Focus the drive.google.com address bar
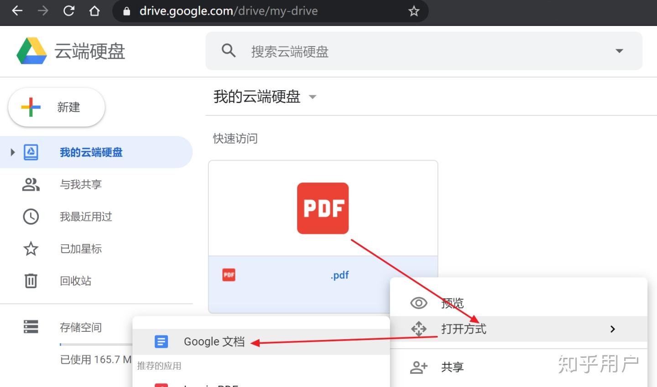657x387 pixels. tap(270, 11)
